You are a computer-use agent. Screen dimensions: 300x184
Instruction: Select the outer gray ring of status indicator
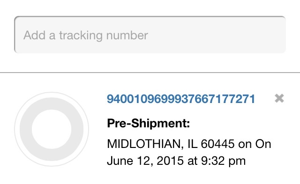pos(26,129)
